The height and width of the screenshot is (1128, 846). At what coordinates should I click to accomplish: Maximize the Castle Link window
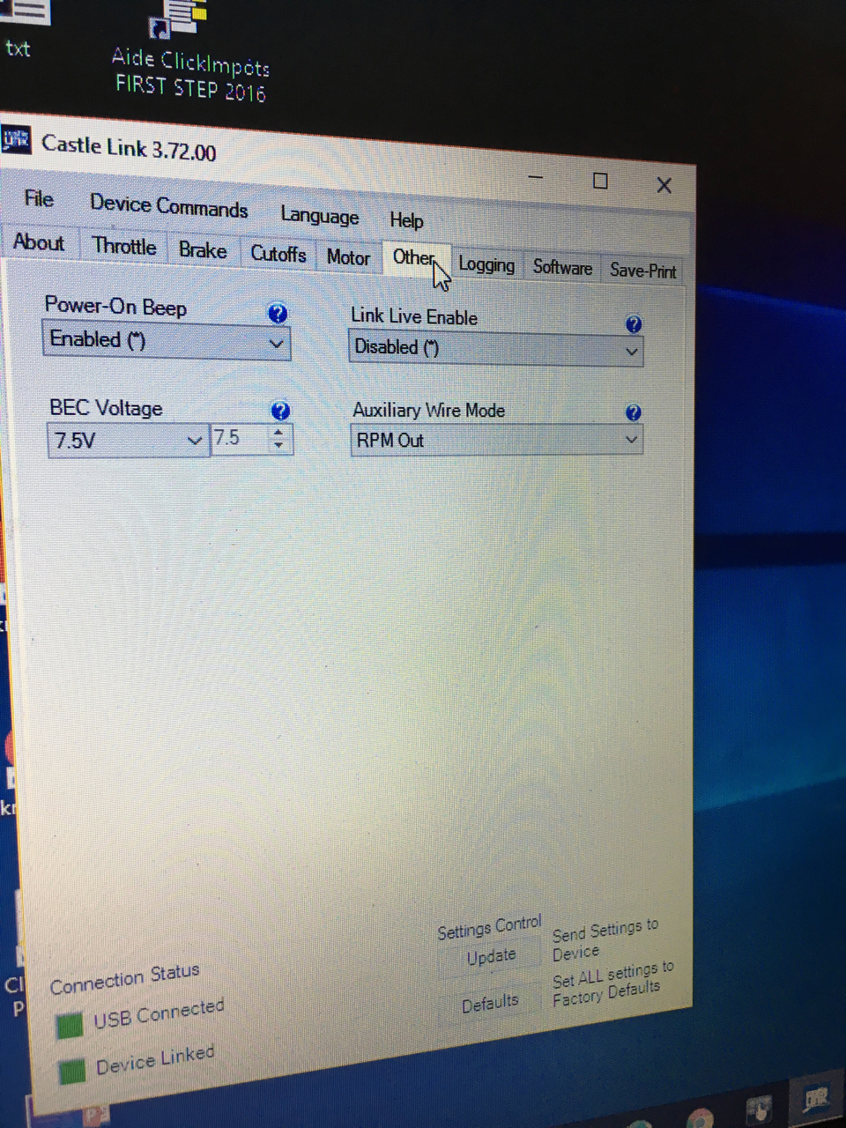click(x=600, y=182)
